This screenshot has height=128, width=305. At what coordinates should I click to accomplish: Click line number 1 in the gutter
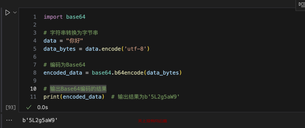(35, 17)
